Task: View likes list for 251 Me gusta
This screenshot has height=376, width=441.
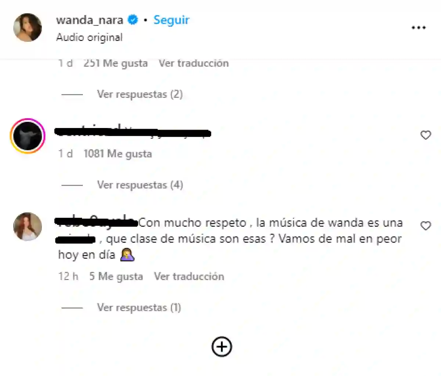Action: tap(115, 63)
